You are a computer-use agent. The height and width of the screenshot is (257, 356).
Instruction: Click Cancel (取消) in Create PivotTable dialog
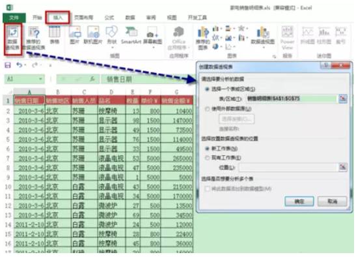point(332,202)
